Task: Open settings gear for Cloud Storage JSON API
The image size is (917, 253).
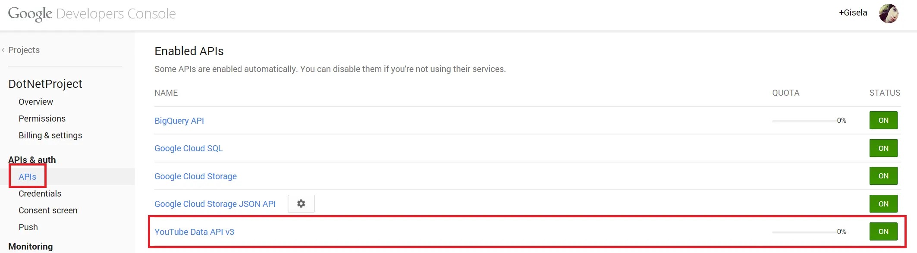Action: (x=301, y=203)
